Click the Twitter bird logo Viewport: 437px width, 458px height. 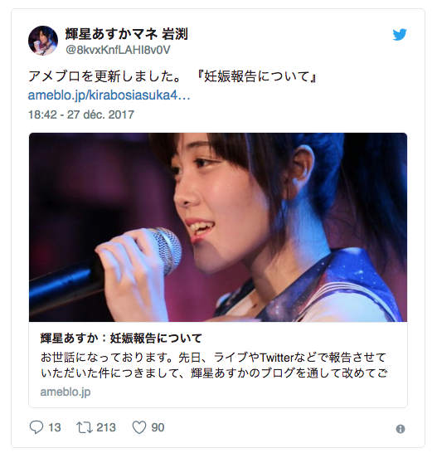tap(400, 35)
